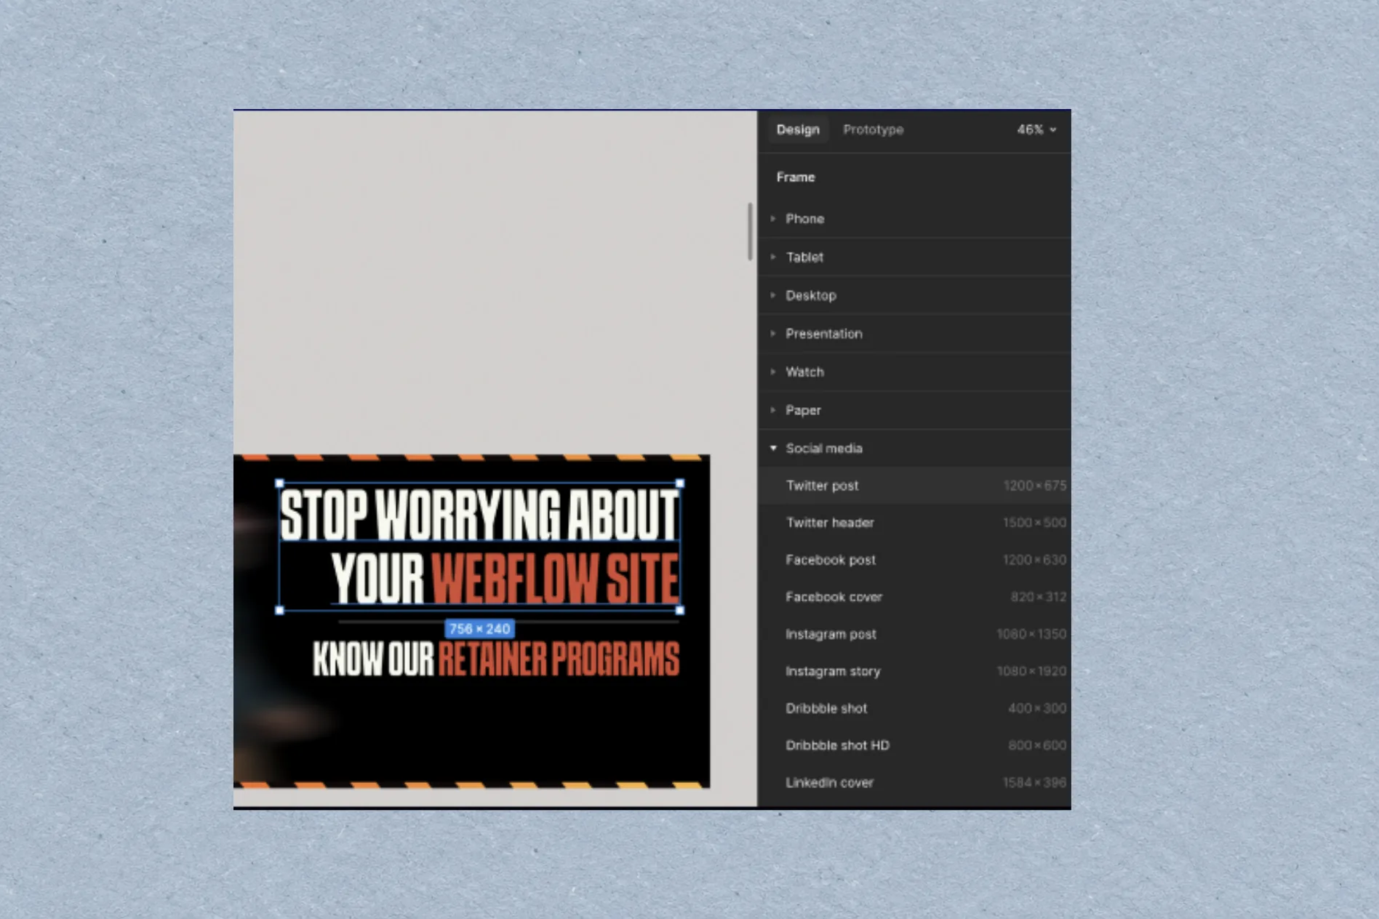Screen dimensions: 1379x919
Task: Expand the Phone frame presets
Action: [914, 219]
